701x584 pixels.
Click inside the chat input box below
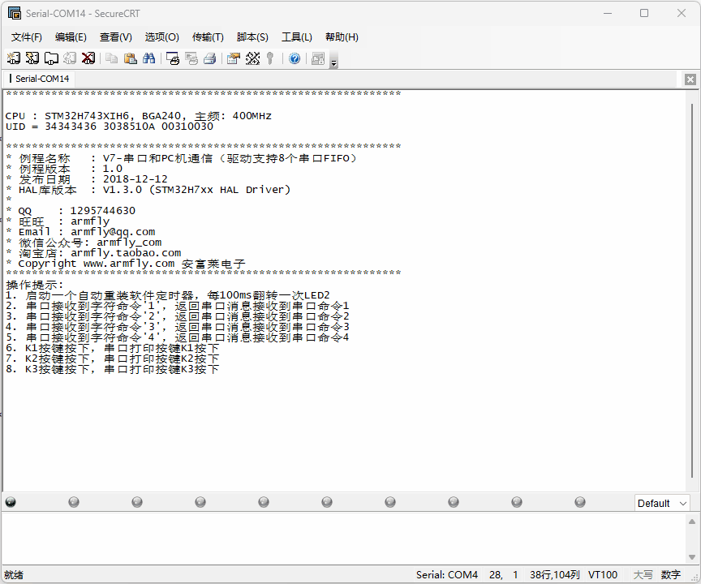coord(343,539)
